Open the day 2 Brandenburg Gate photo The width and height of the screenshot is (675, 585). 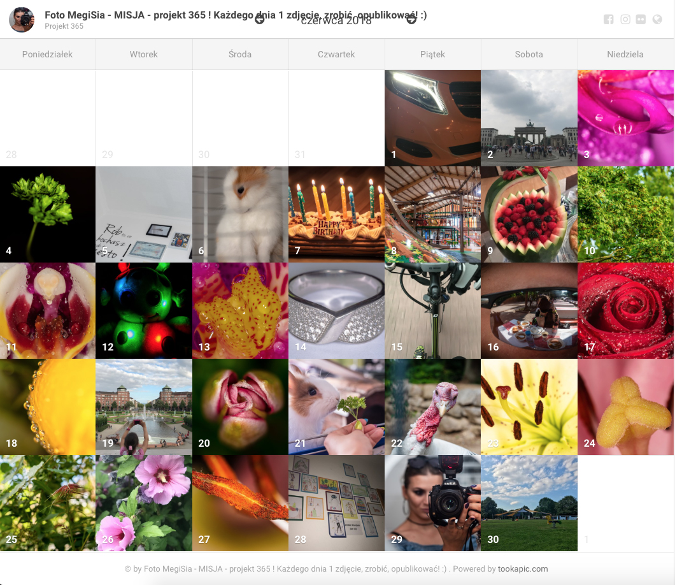click(529, 118)
